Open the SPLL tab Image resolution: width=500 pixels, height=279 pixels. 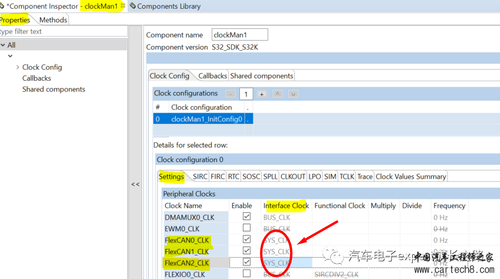coord(270,176)
